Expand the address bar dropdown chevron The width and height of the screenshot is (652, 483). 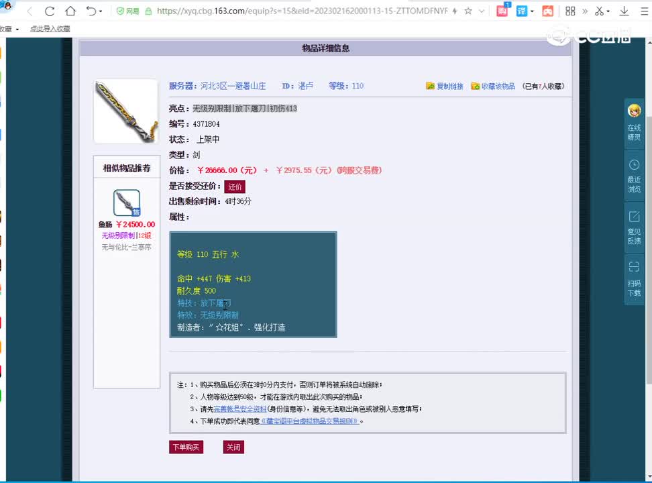pos(482,11)
